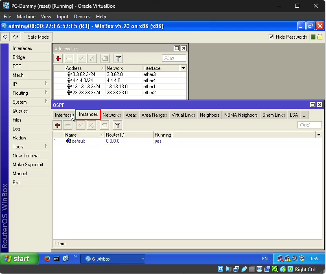Viewport: 326px width, 274px height.
Task: Open the Neighbors tab
Action: point(210,115)
